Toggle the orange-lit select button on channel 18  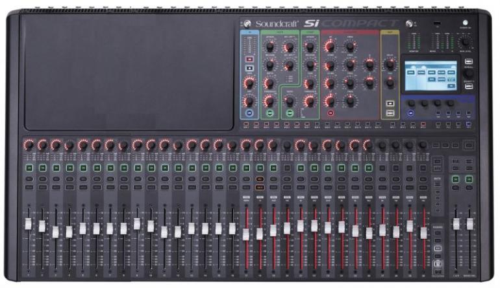click(260, 188)
